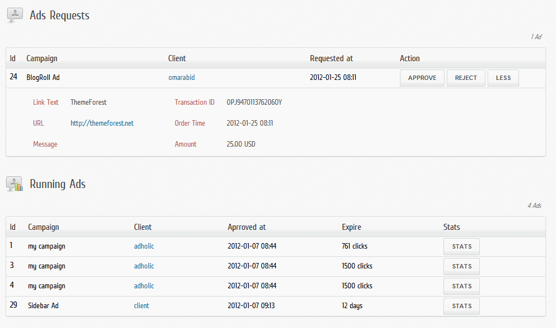Image resolution: width=556 pixels, height=328 pixels.
Task: Click the Running Ads heading
Action: (58, 184)
